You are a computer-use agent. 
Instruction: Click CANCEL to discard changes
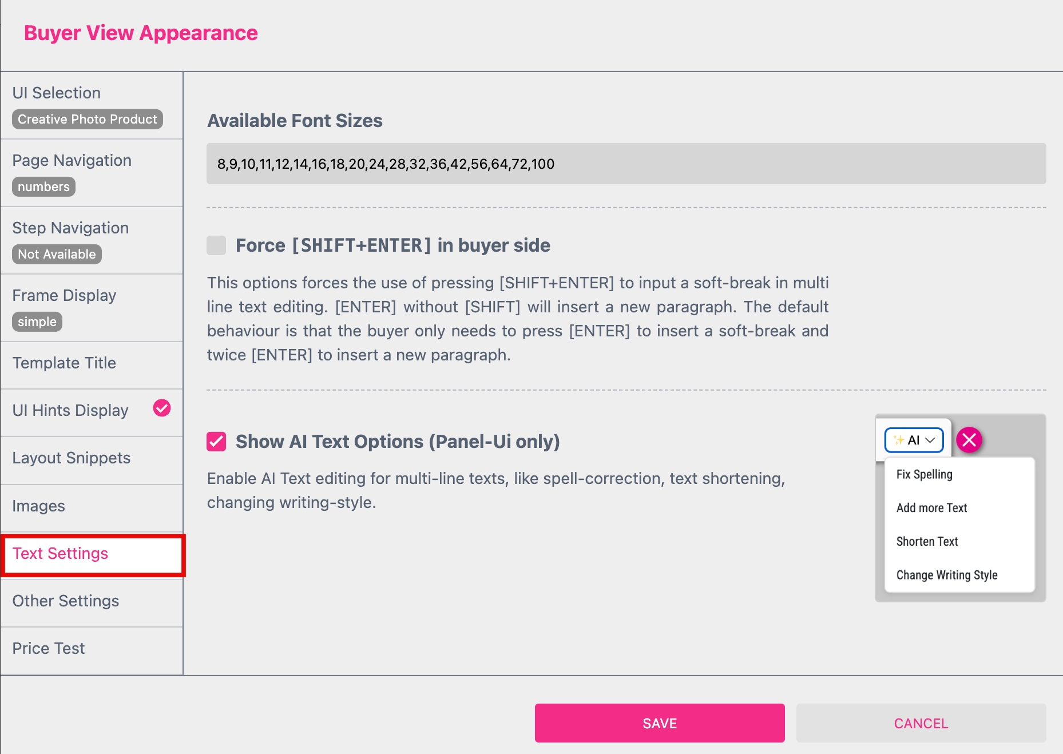pos(920,723)
